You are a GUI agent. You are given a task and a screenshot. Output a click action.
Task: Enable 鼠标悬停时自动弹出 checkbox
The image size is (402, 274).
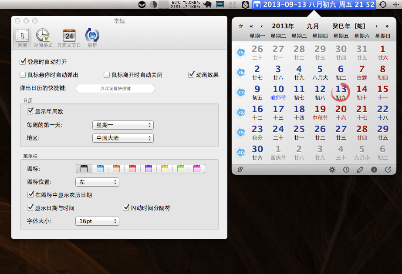pyautogui.click(x=23, y=75)
